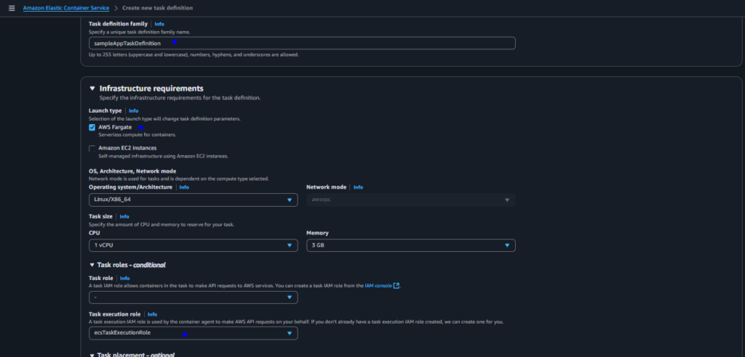745x357 pixels.
Task: Click the 'OS, Architecture, Network mode' heading
Action: (132, 171)
